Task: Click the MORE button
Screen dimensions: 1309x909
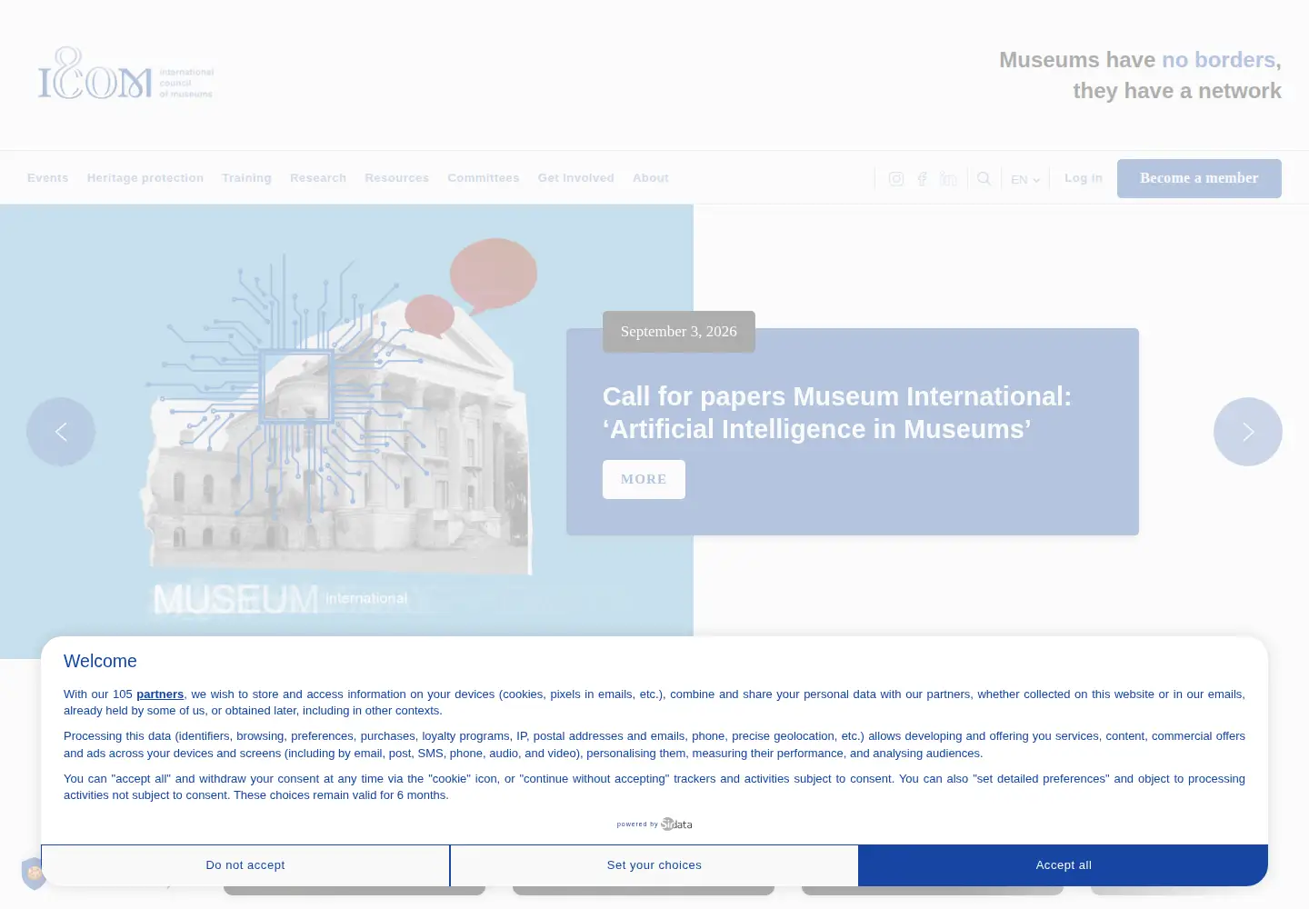Action: point(644,479)
